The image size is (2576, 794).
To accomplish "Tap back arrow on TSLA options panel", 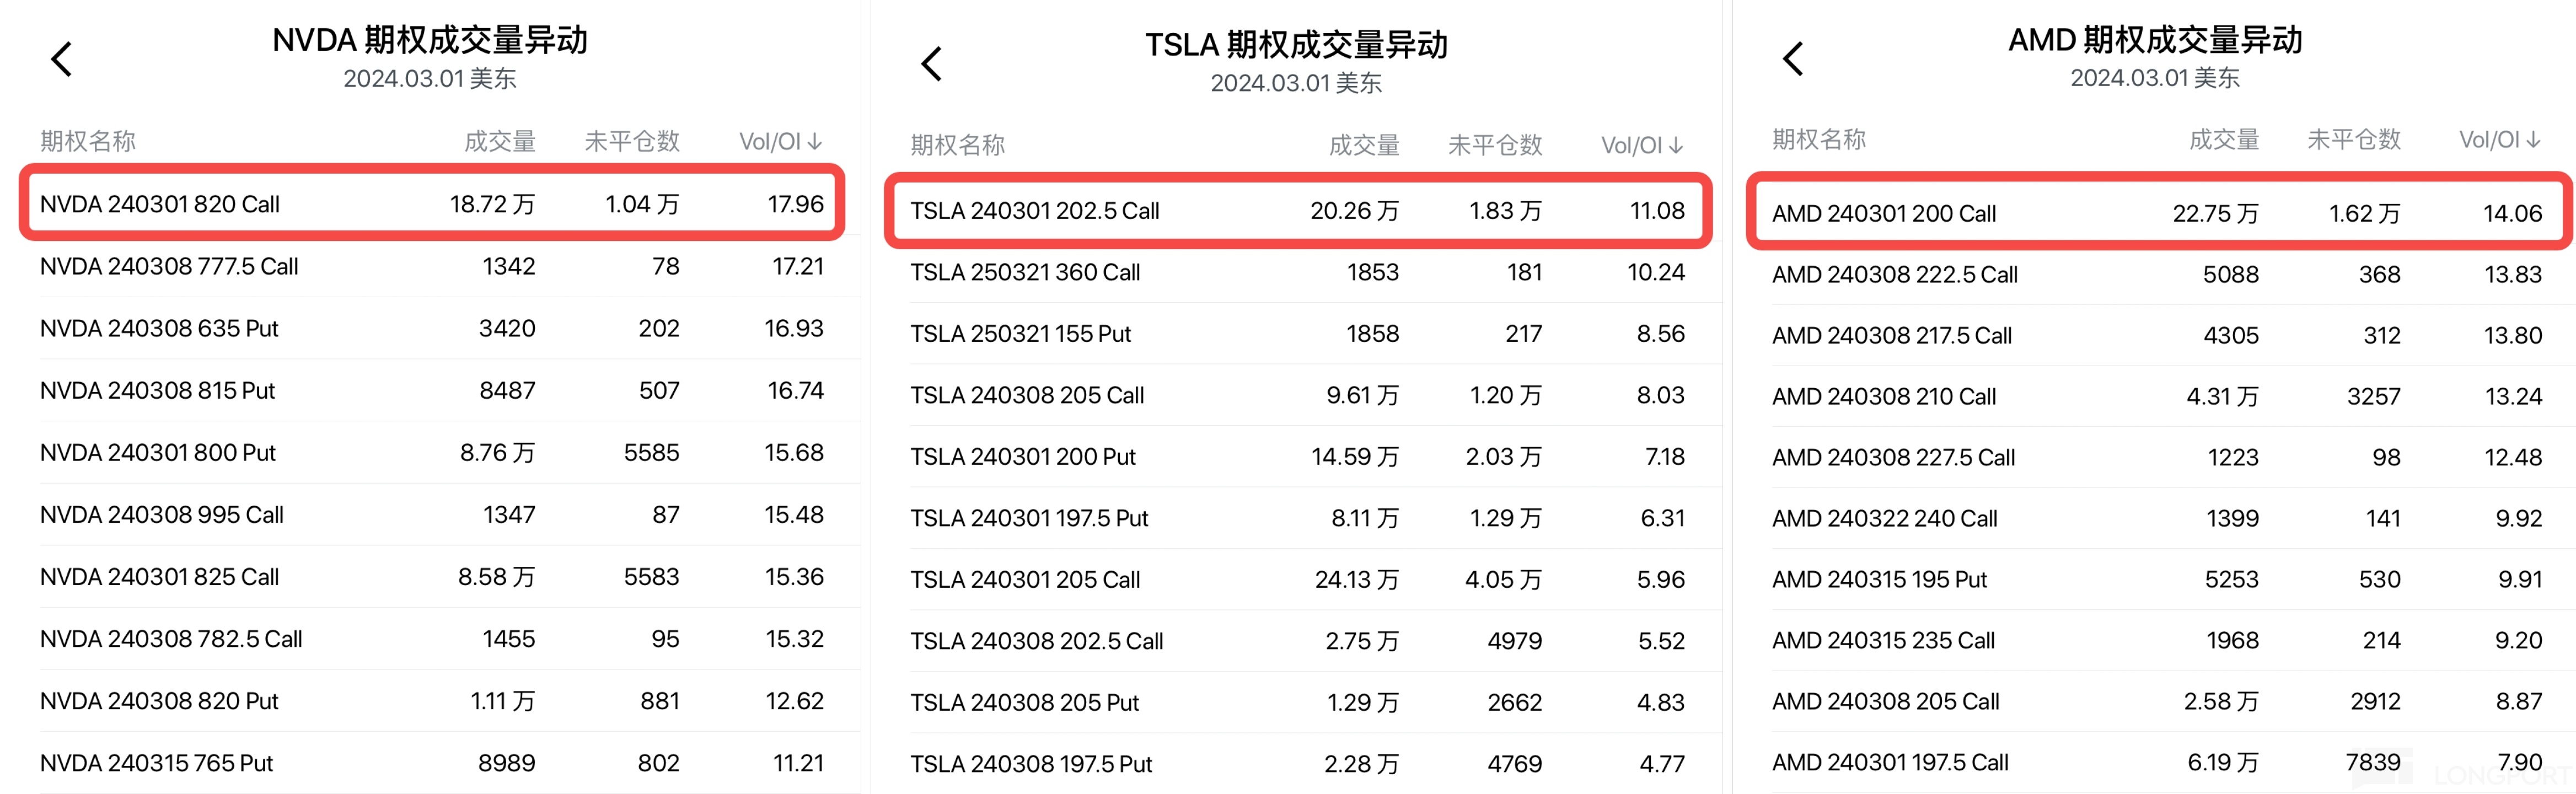I will coord(932,64).
